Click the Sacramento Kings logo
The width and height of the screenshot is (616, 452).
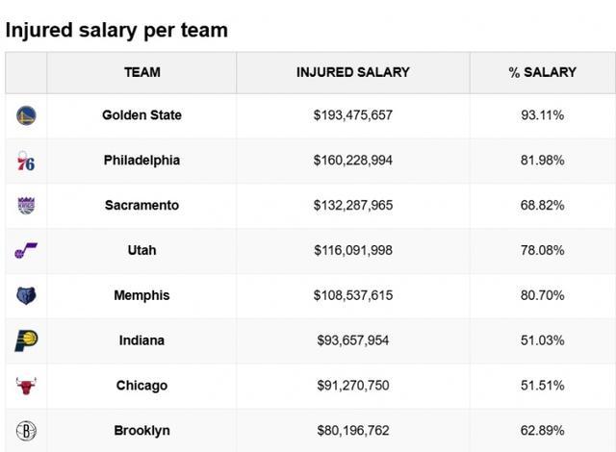click(26, 205)
